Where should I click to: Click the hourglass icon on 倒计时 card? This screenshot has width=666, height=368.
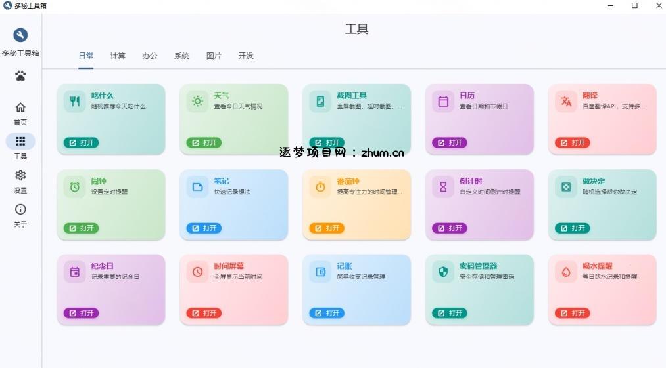coord(443,187)
